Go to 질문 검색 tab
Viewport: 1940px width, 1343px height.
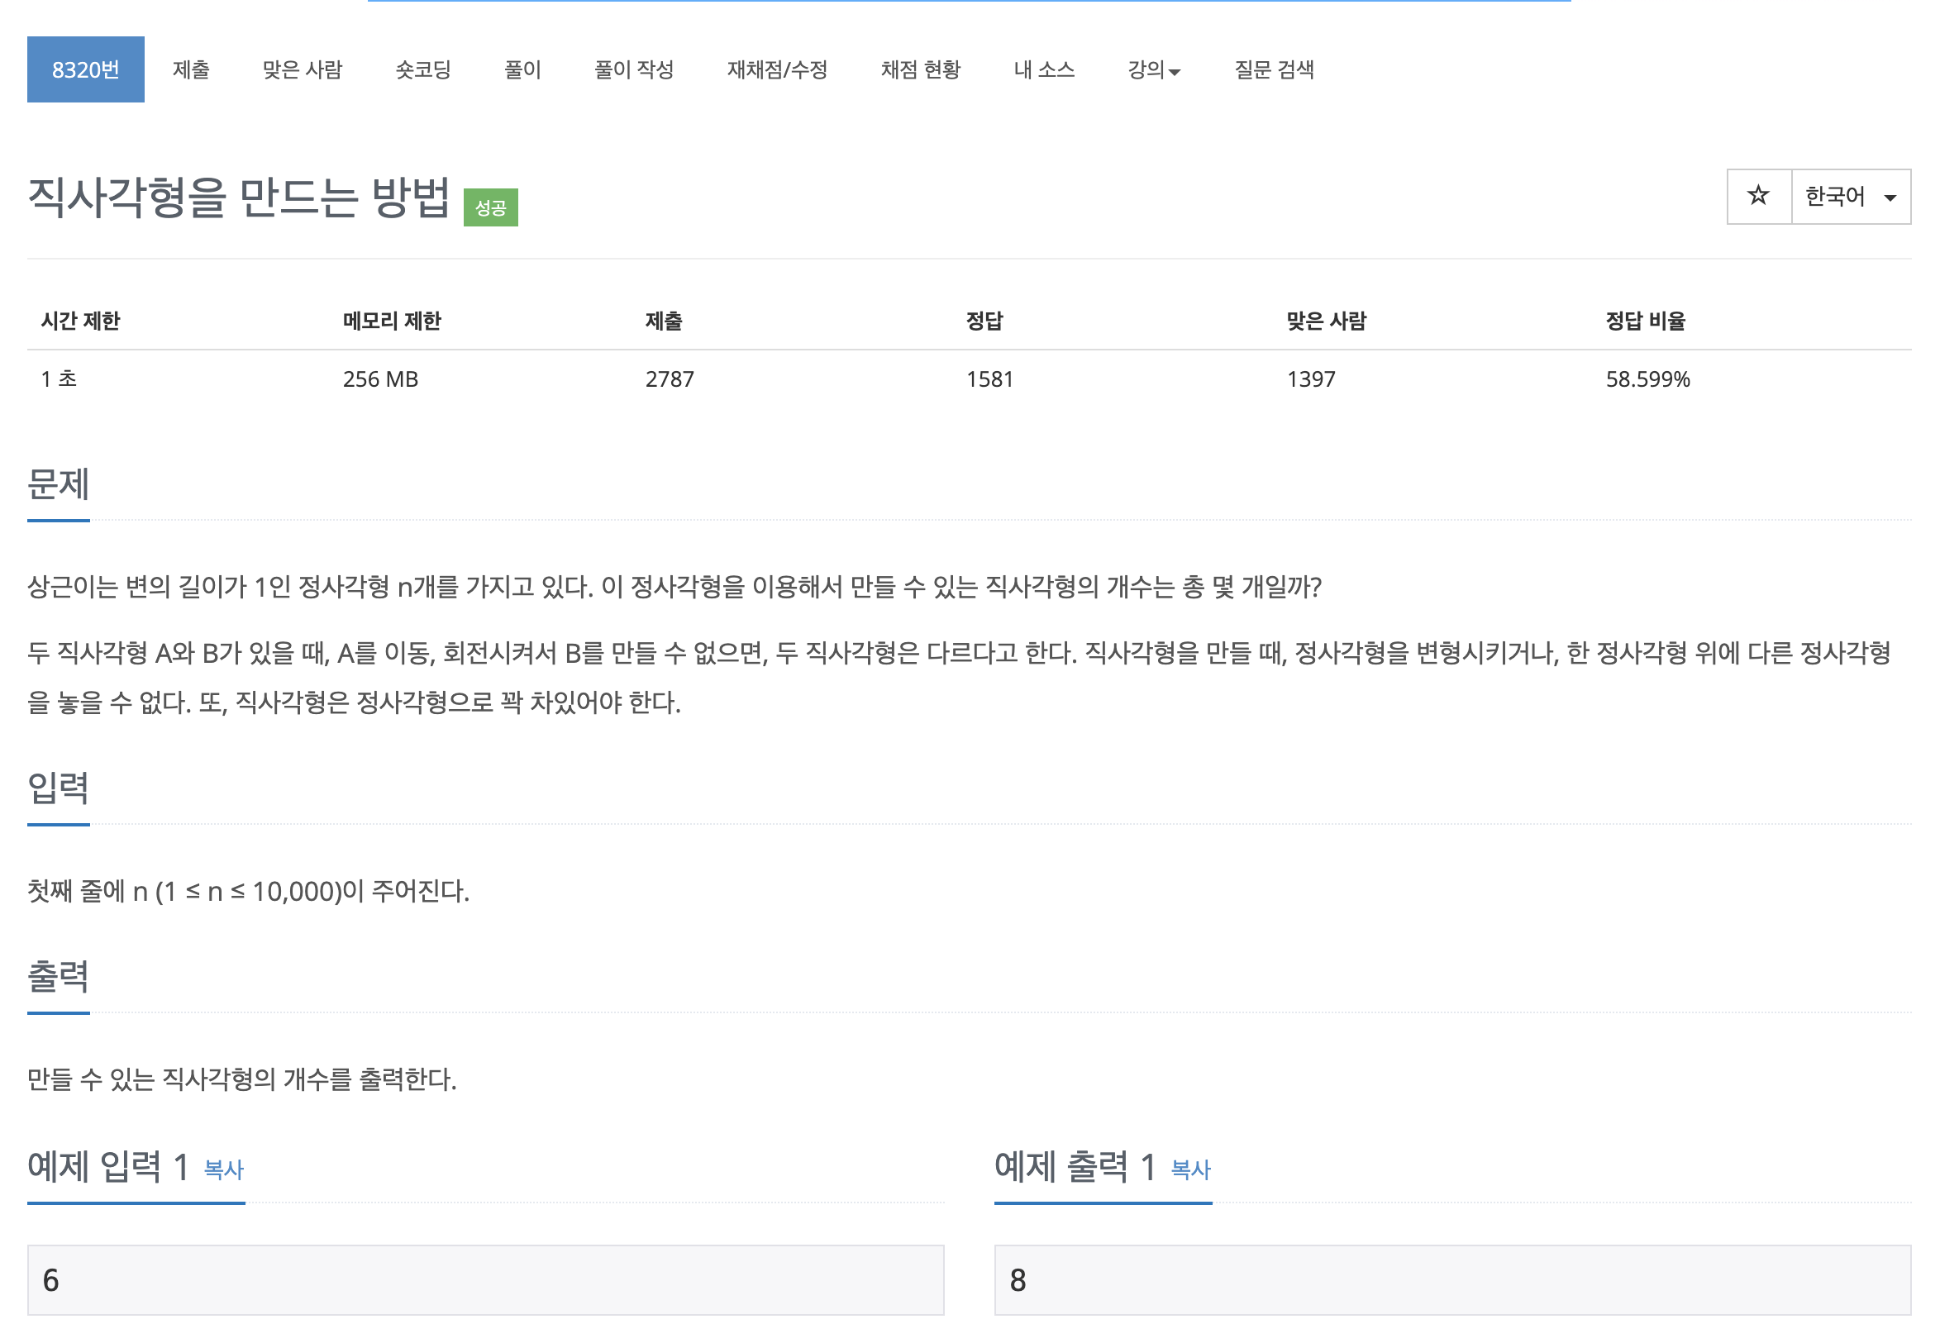1274,70
